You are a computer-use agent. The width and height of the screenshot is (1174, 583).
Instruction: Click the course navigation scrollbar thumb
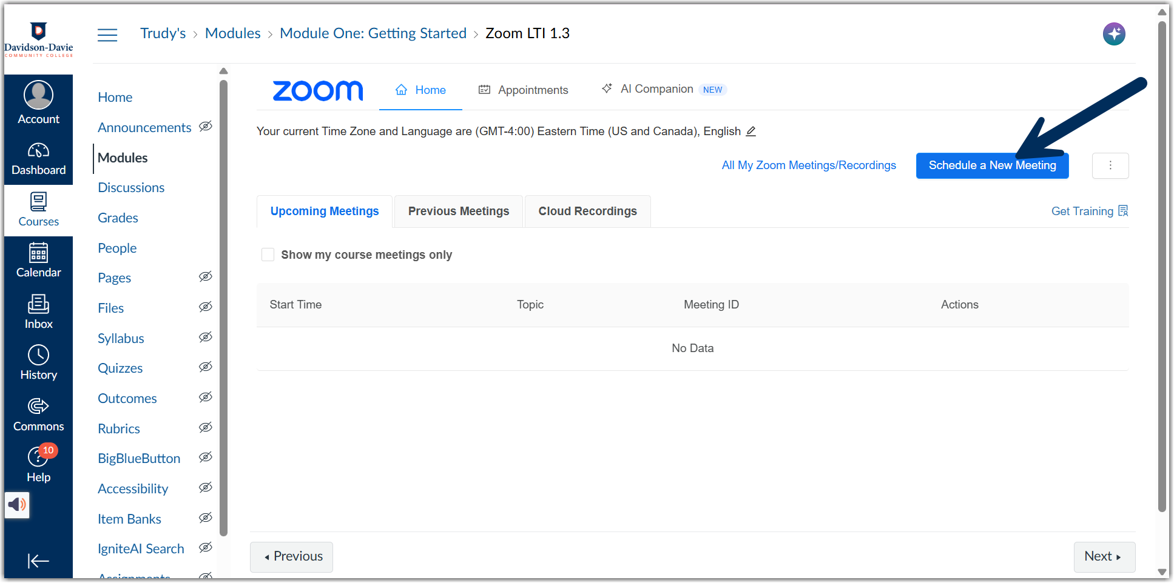[223, 308]
